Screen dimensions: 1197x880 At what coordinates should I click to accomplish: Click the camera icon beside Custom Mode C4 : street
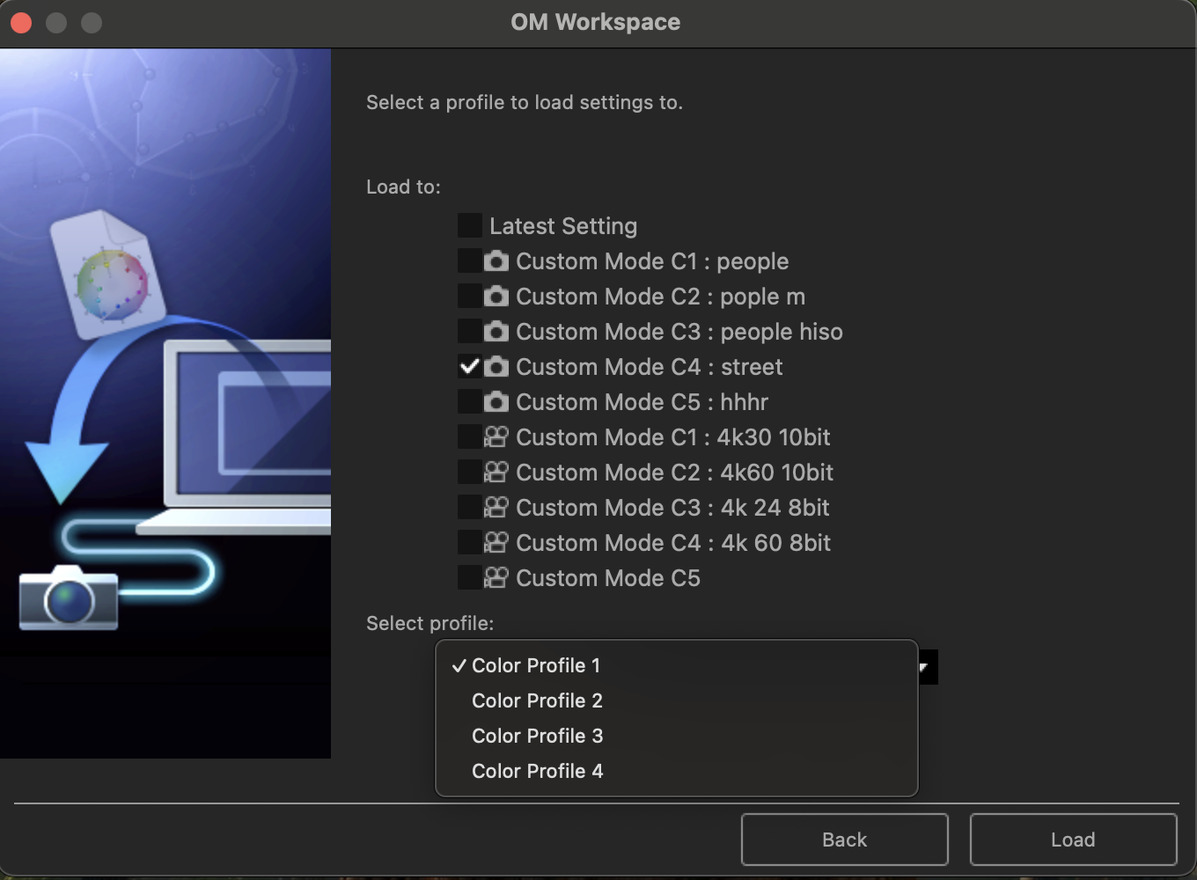coord(496,366)
